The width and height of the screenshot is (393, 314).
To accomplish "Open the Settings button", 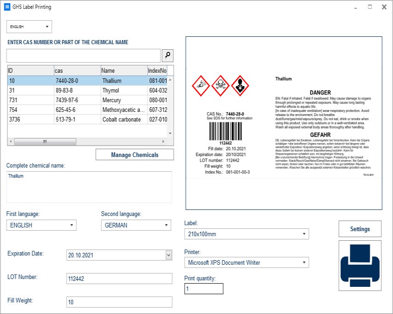I will coord(360,229).
